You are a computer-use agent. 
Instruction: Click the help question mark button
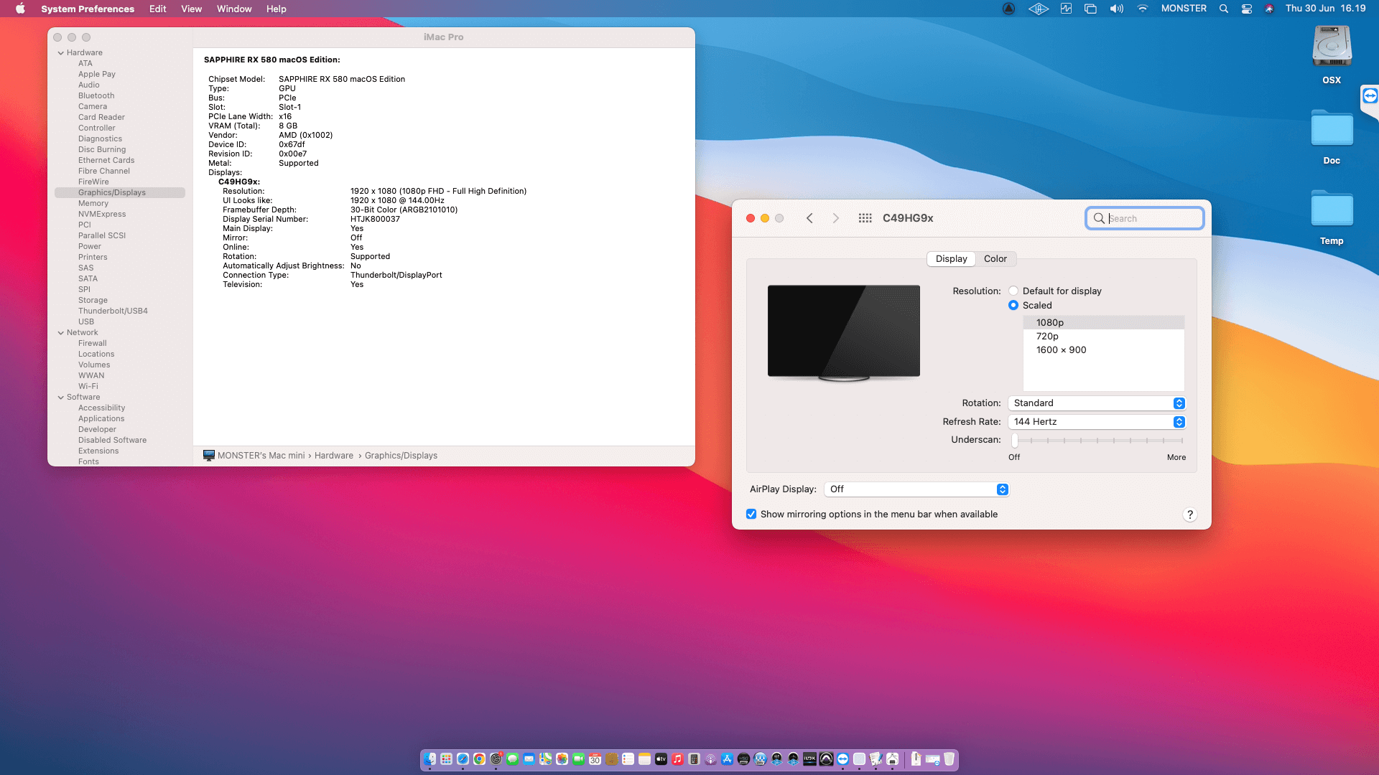point(1189,515)
